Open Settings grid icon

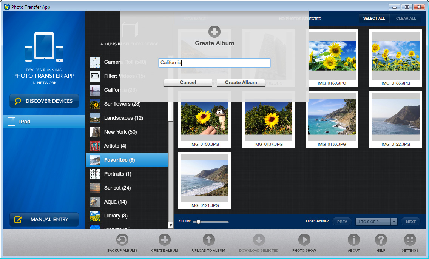tap(410, 240)
